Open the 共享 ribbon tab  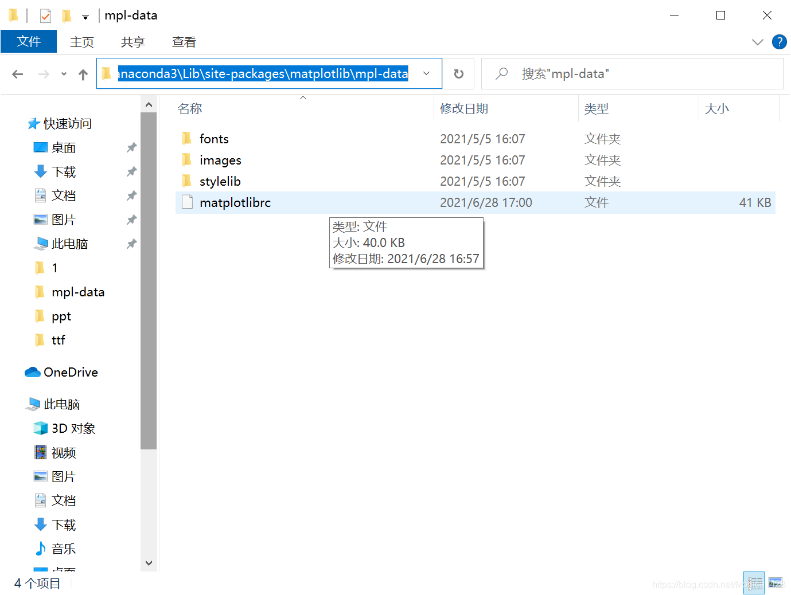(x=133, y=42)
